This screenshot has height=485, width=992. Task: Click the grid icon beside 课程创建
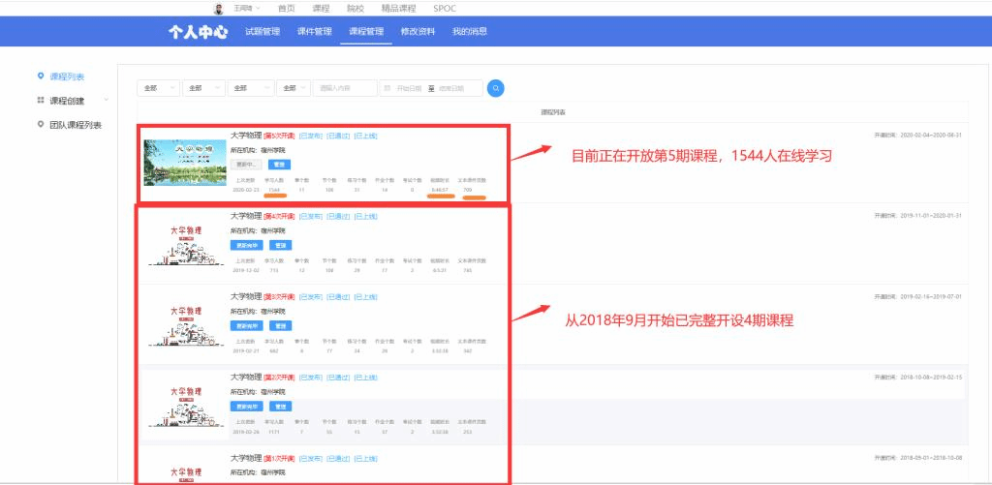[40, 100]
